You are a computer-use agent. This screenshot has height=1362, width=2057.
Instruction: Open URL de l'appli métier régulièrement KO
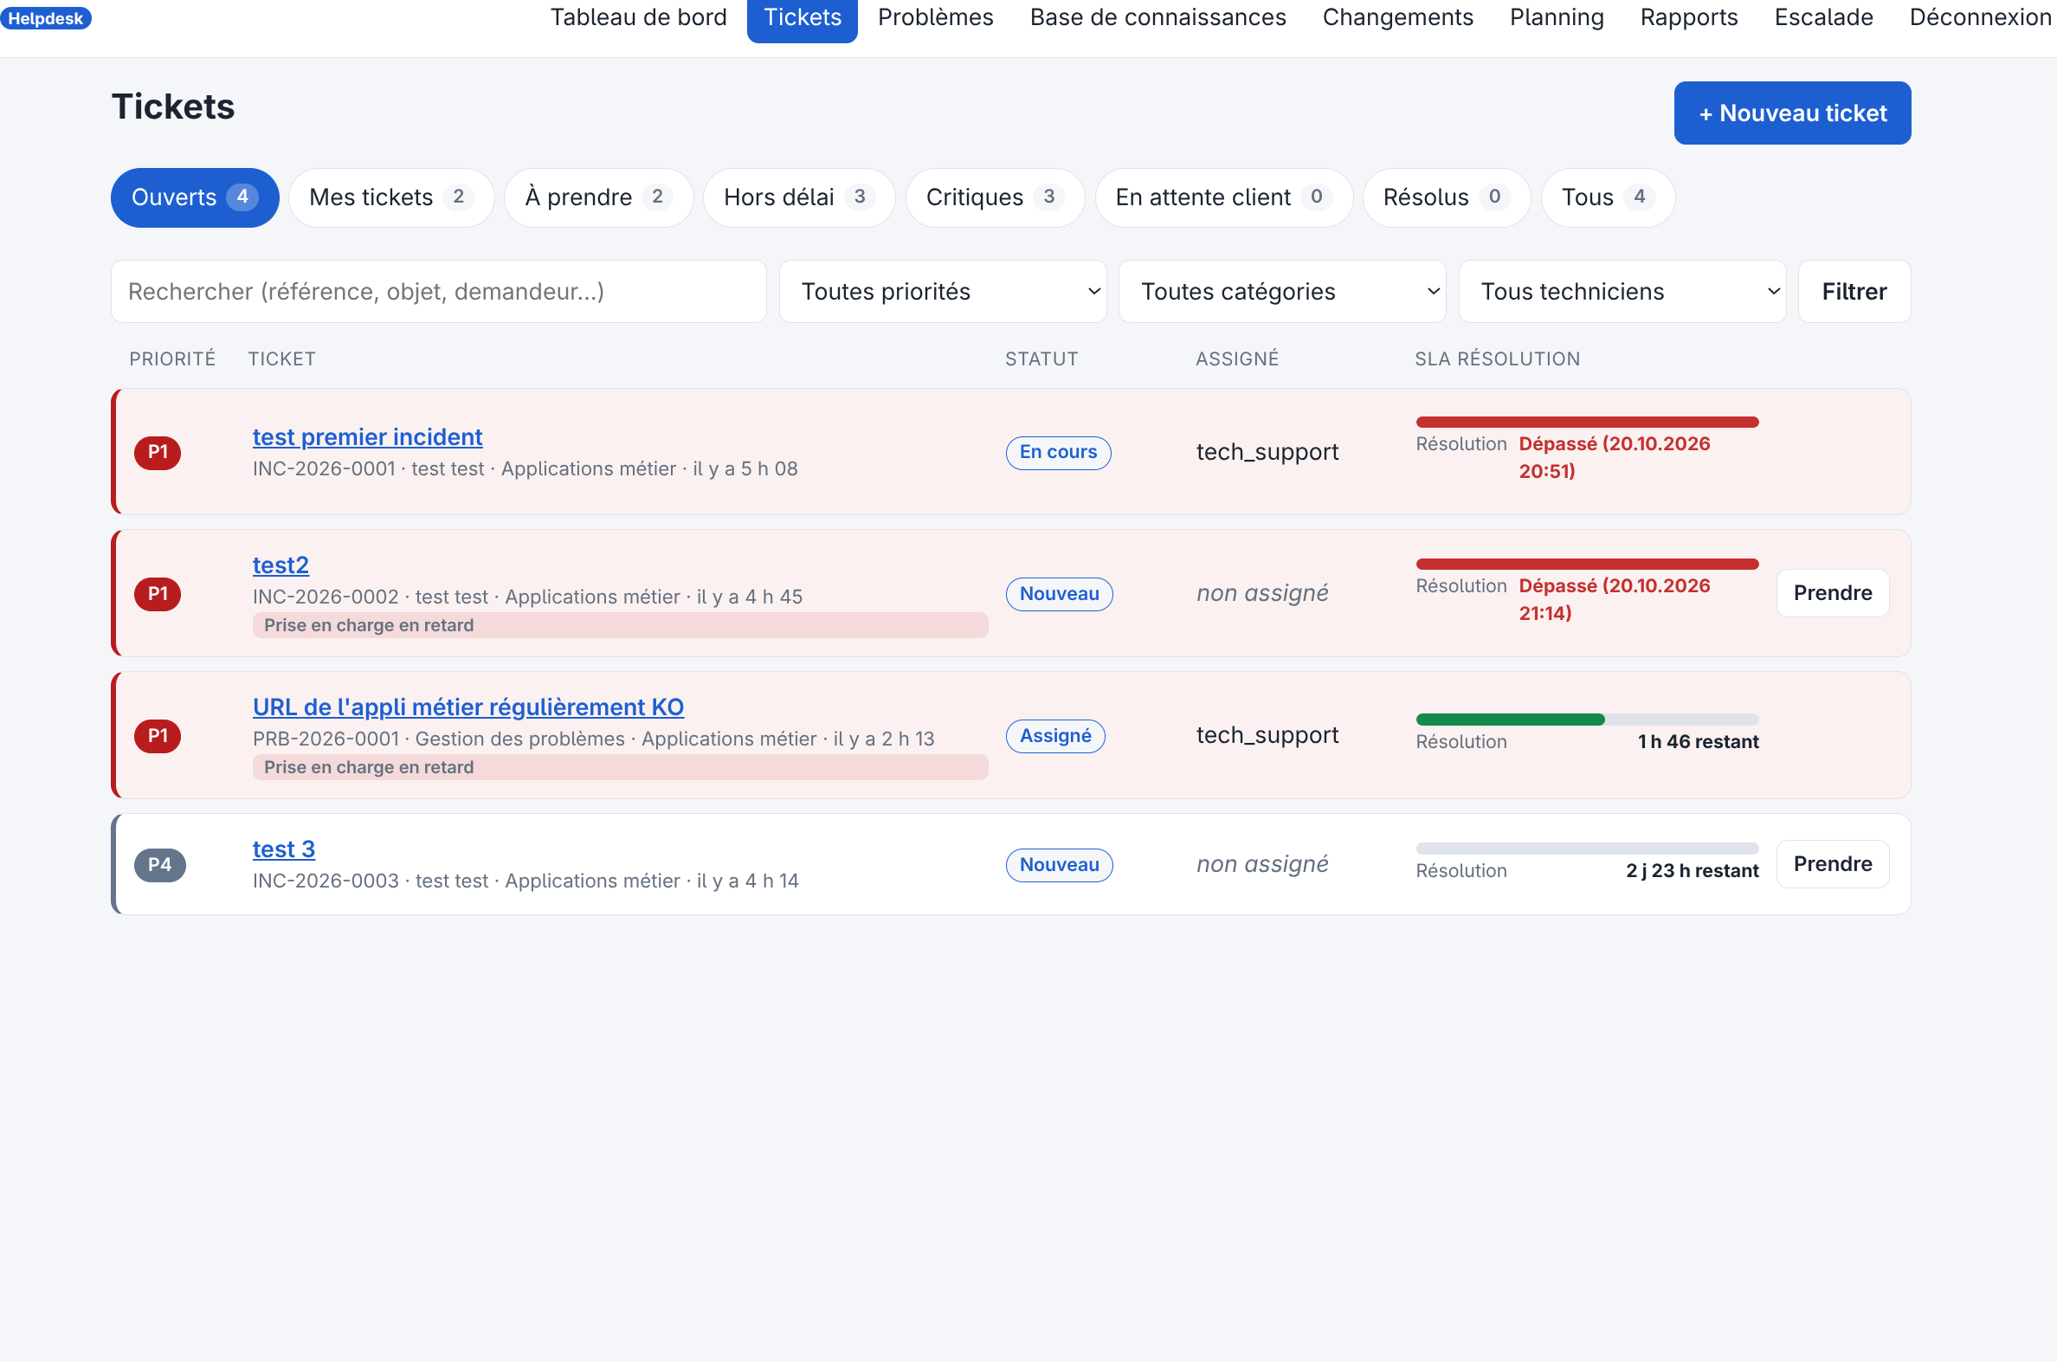pyautogui.click(x=468, y=707)
